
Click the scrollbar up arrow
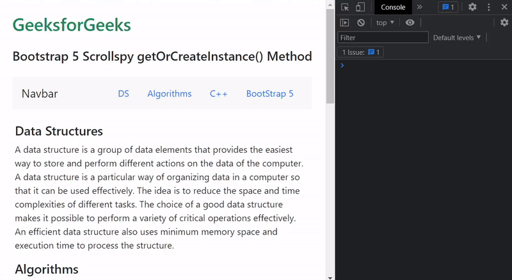(330, 4)
